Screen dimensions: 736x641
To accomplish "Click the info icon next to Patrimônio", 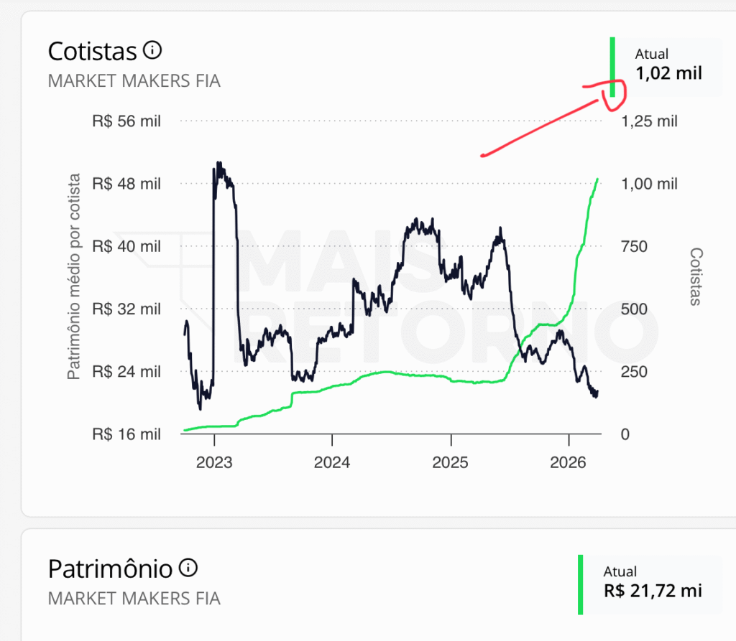I will coord(188,568).
